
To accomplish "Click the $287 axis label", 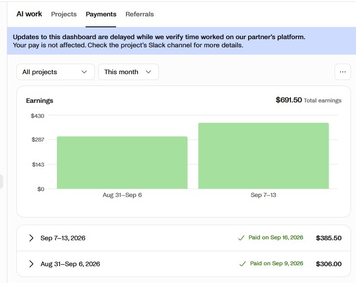I will [38, 139].
